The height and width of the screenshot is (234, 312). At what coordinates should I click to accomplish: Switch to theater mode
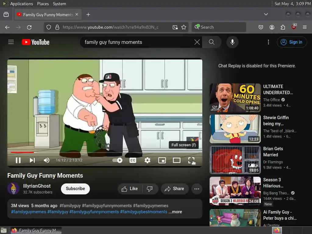point(177,160)
